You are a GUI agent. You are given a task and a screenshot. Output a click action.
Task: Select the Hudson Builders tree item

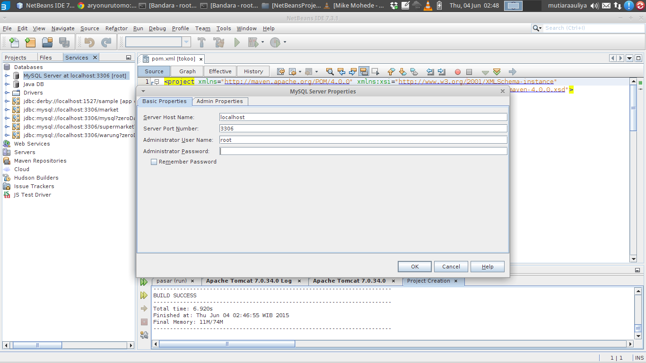pyautogui.click(x=36, y=178)
